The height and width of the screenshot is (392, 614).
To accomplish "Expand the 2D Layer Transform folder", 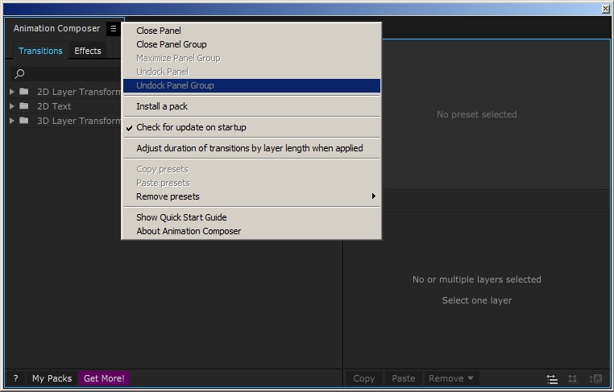I will [x=12, y=92].
